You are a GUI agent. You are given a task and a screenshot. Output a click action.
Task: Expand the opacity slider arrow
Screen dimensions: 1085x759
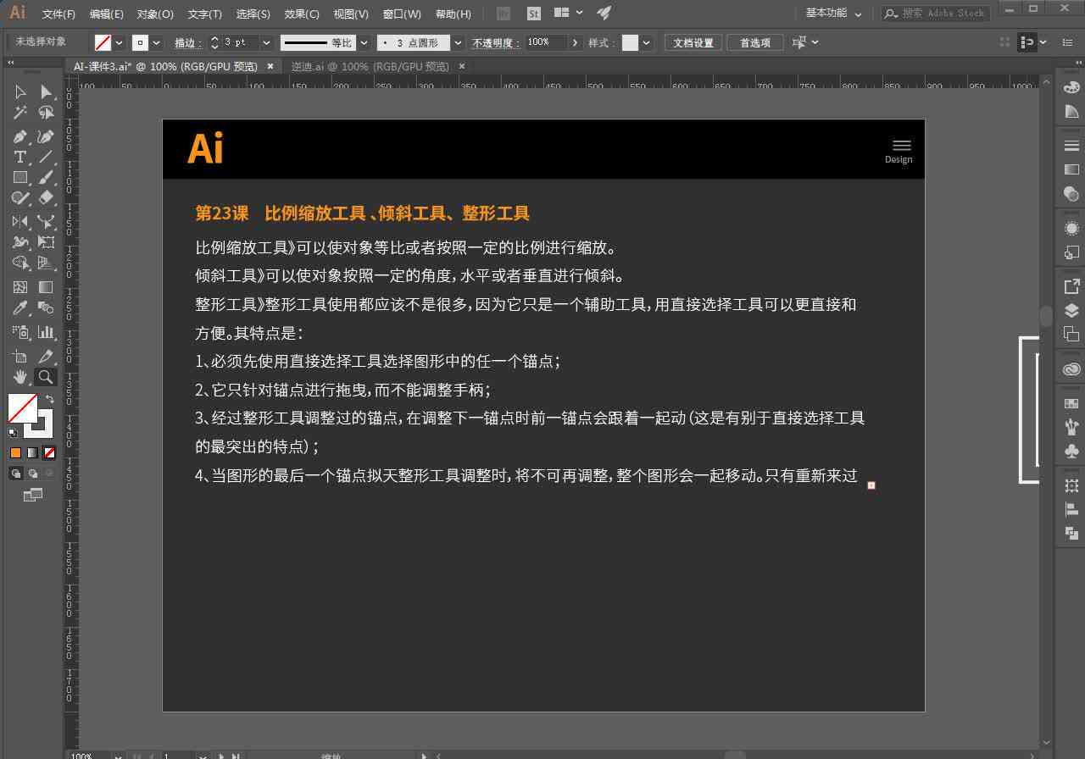click(x=576, y=42)
